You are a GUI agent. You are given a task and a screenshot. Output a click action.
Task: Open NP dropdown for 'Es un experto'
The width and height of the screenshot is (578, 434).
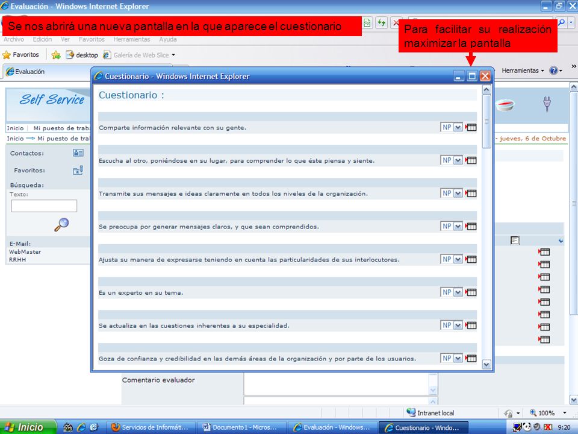click(x=458, y=292)
